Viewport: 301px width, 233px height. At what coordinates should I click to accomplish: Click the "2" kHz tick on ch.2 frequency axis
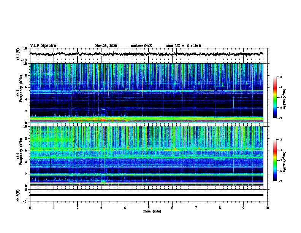pos(26,174)
